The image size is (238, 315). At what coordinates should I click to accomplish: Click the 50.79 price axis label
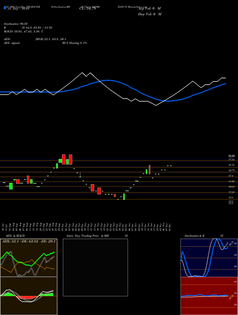coord(231,170)
